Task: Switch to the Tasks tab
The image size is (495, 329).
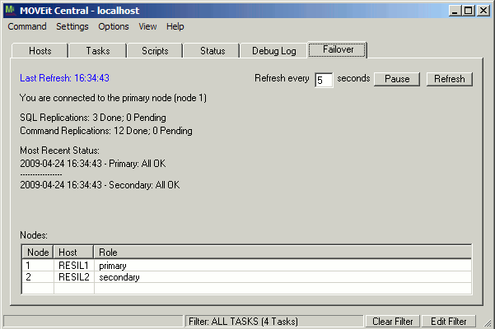Action: (98, 51)
